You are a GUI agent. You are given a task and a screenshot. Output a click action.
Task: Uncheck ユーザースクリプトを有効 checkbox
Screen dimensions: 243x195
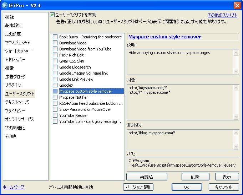click(x=52, y=15)
